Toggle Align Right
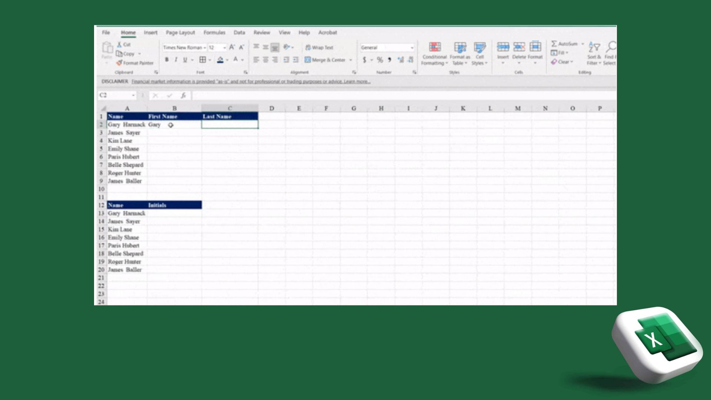 pos(275,60)
